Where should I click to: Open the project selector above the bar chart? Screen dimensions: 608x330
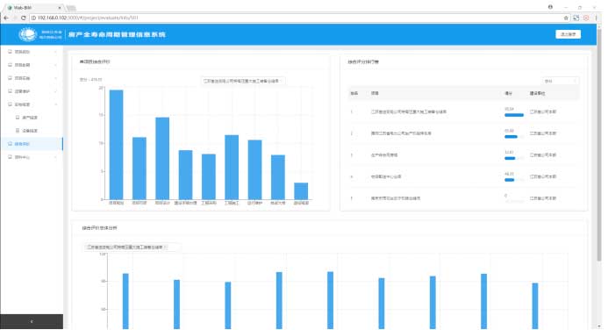(243, 81)
